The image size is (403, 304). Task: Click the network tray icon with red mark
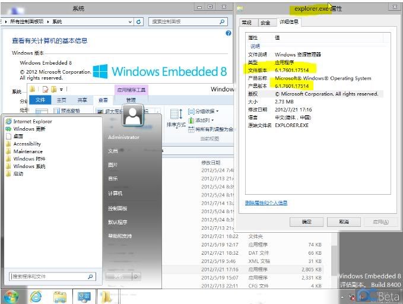[352, 297]
